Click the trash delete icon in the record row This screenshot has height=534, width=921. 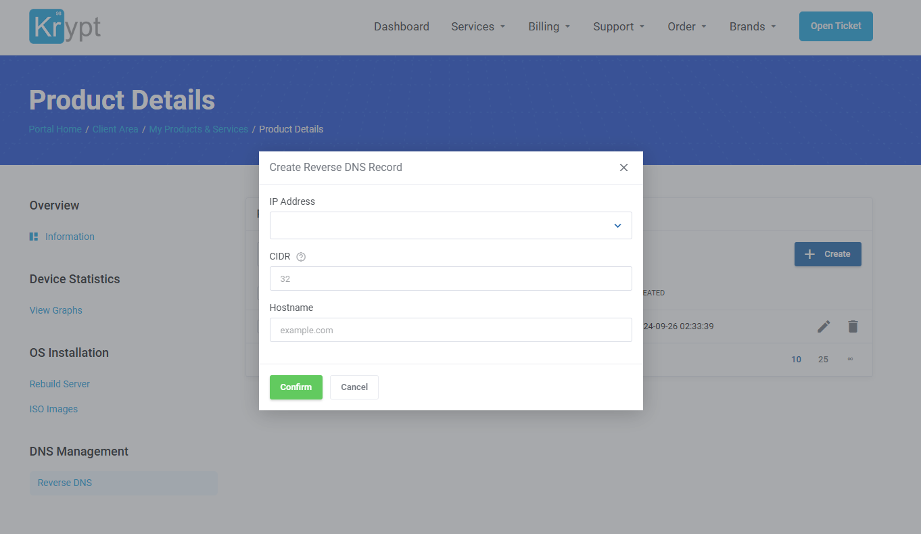pos(853,326)
